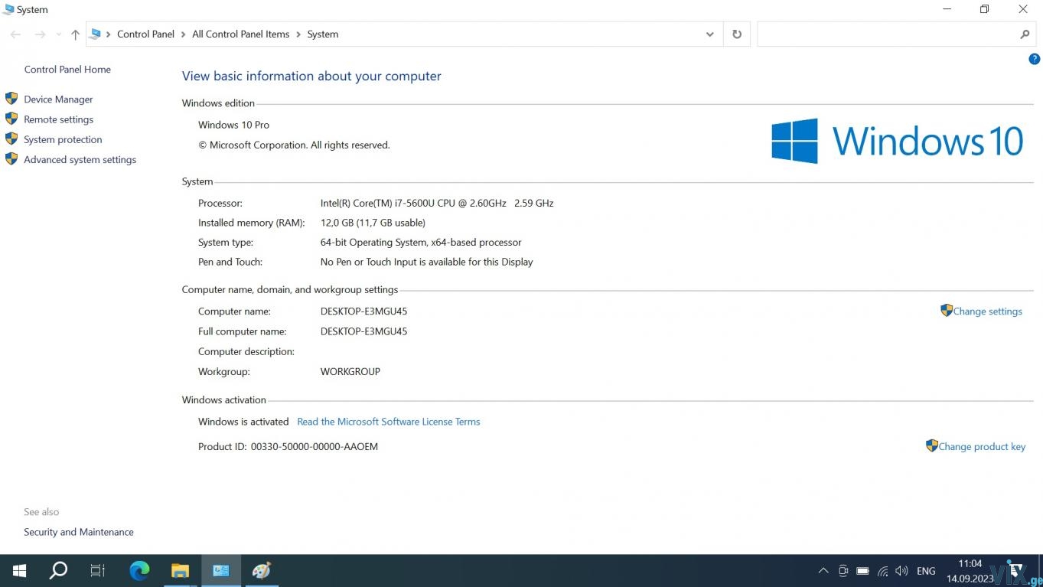The image size is (1043, 587).
Task: Expand the chevron before Control Panel breadcrumb
Action: pyautogui.click(x=109, y=34)
